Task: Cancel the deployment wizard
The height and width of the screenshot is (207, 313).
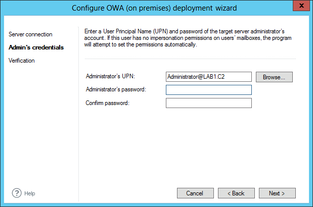Action: click(195, 193)
